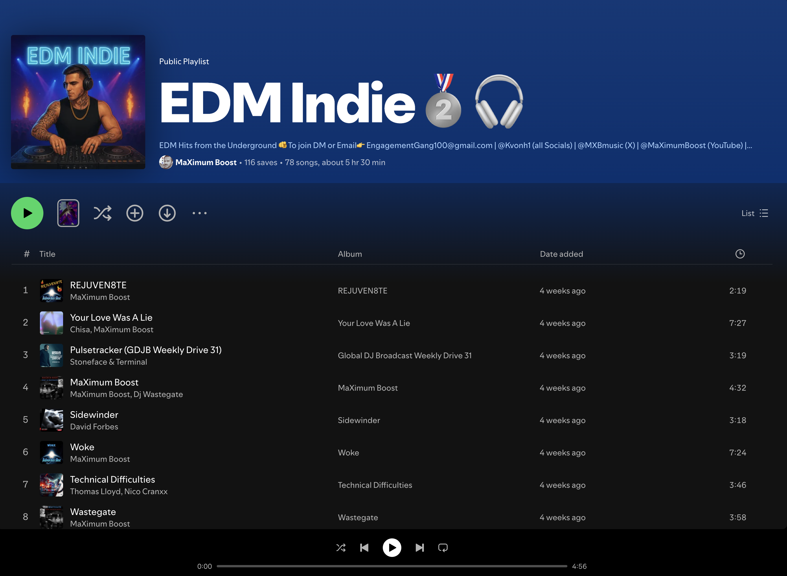Sort by the Date added column
The image size is (787, 576).
(x=561, y=254)
